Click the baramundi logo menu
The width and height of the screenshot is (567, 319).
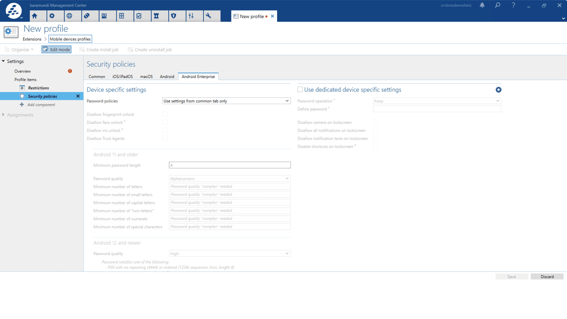pyautogui.click(x=14, y=11)
